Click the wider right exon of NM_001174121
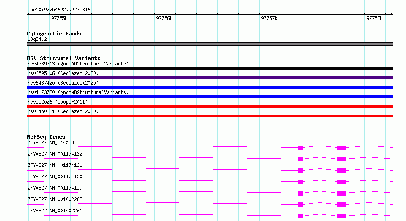The width and height of the screenshot is (406, 221). 342,171
